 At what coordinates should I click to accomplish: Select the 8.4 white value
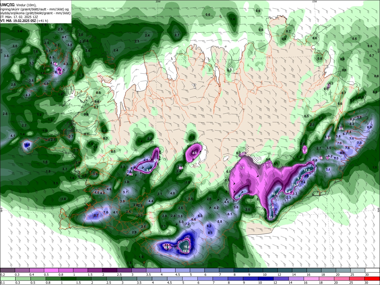[287, 192]
